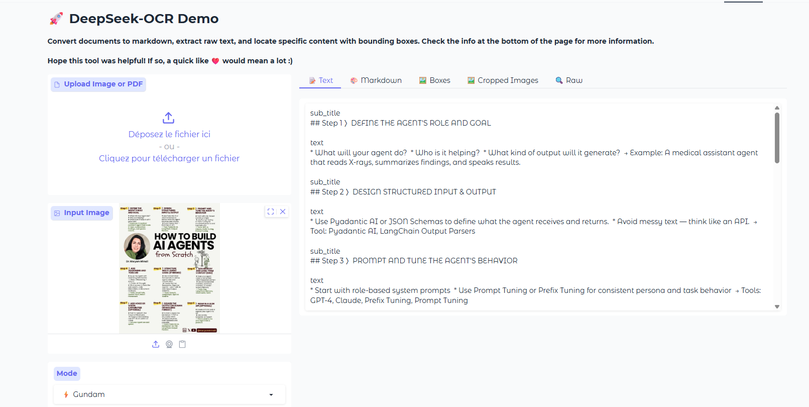Paste from clipboard icon below input image
This screenshot has width=809, height=407.
[x=182, y=344]
